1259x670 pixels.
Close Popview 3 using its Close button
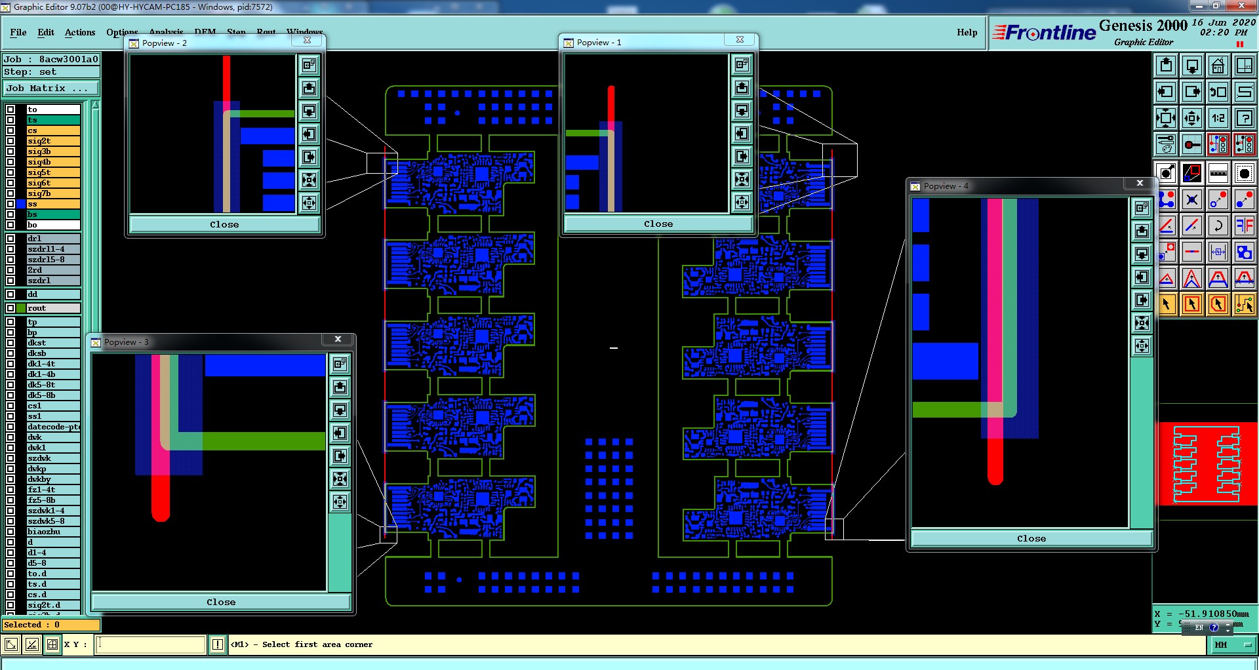[x=221, y=602]
